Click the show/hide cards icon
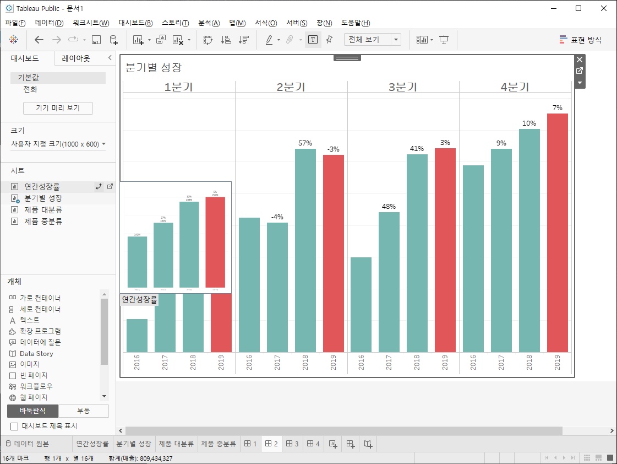Screen dimensions: 617x464 tap(422, 39)
